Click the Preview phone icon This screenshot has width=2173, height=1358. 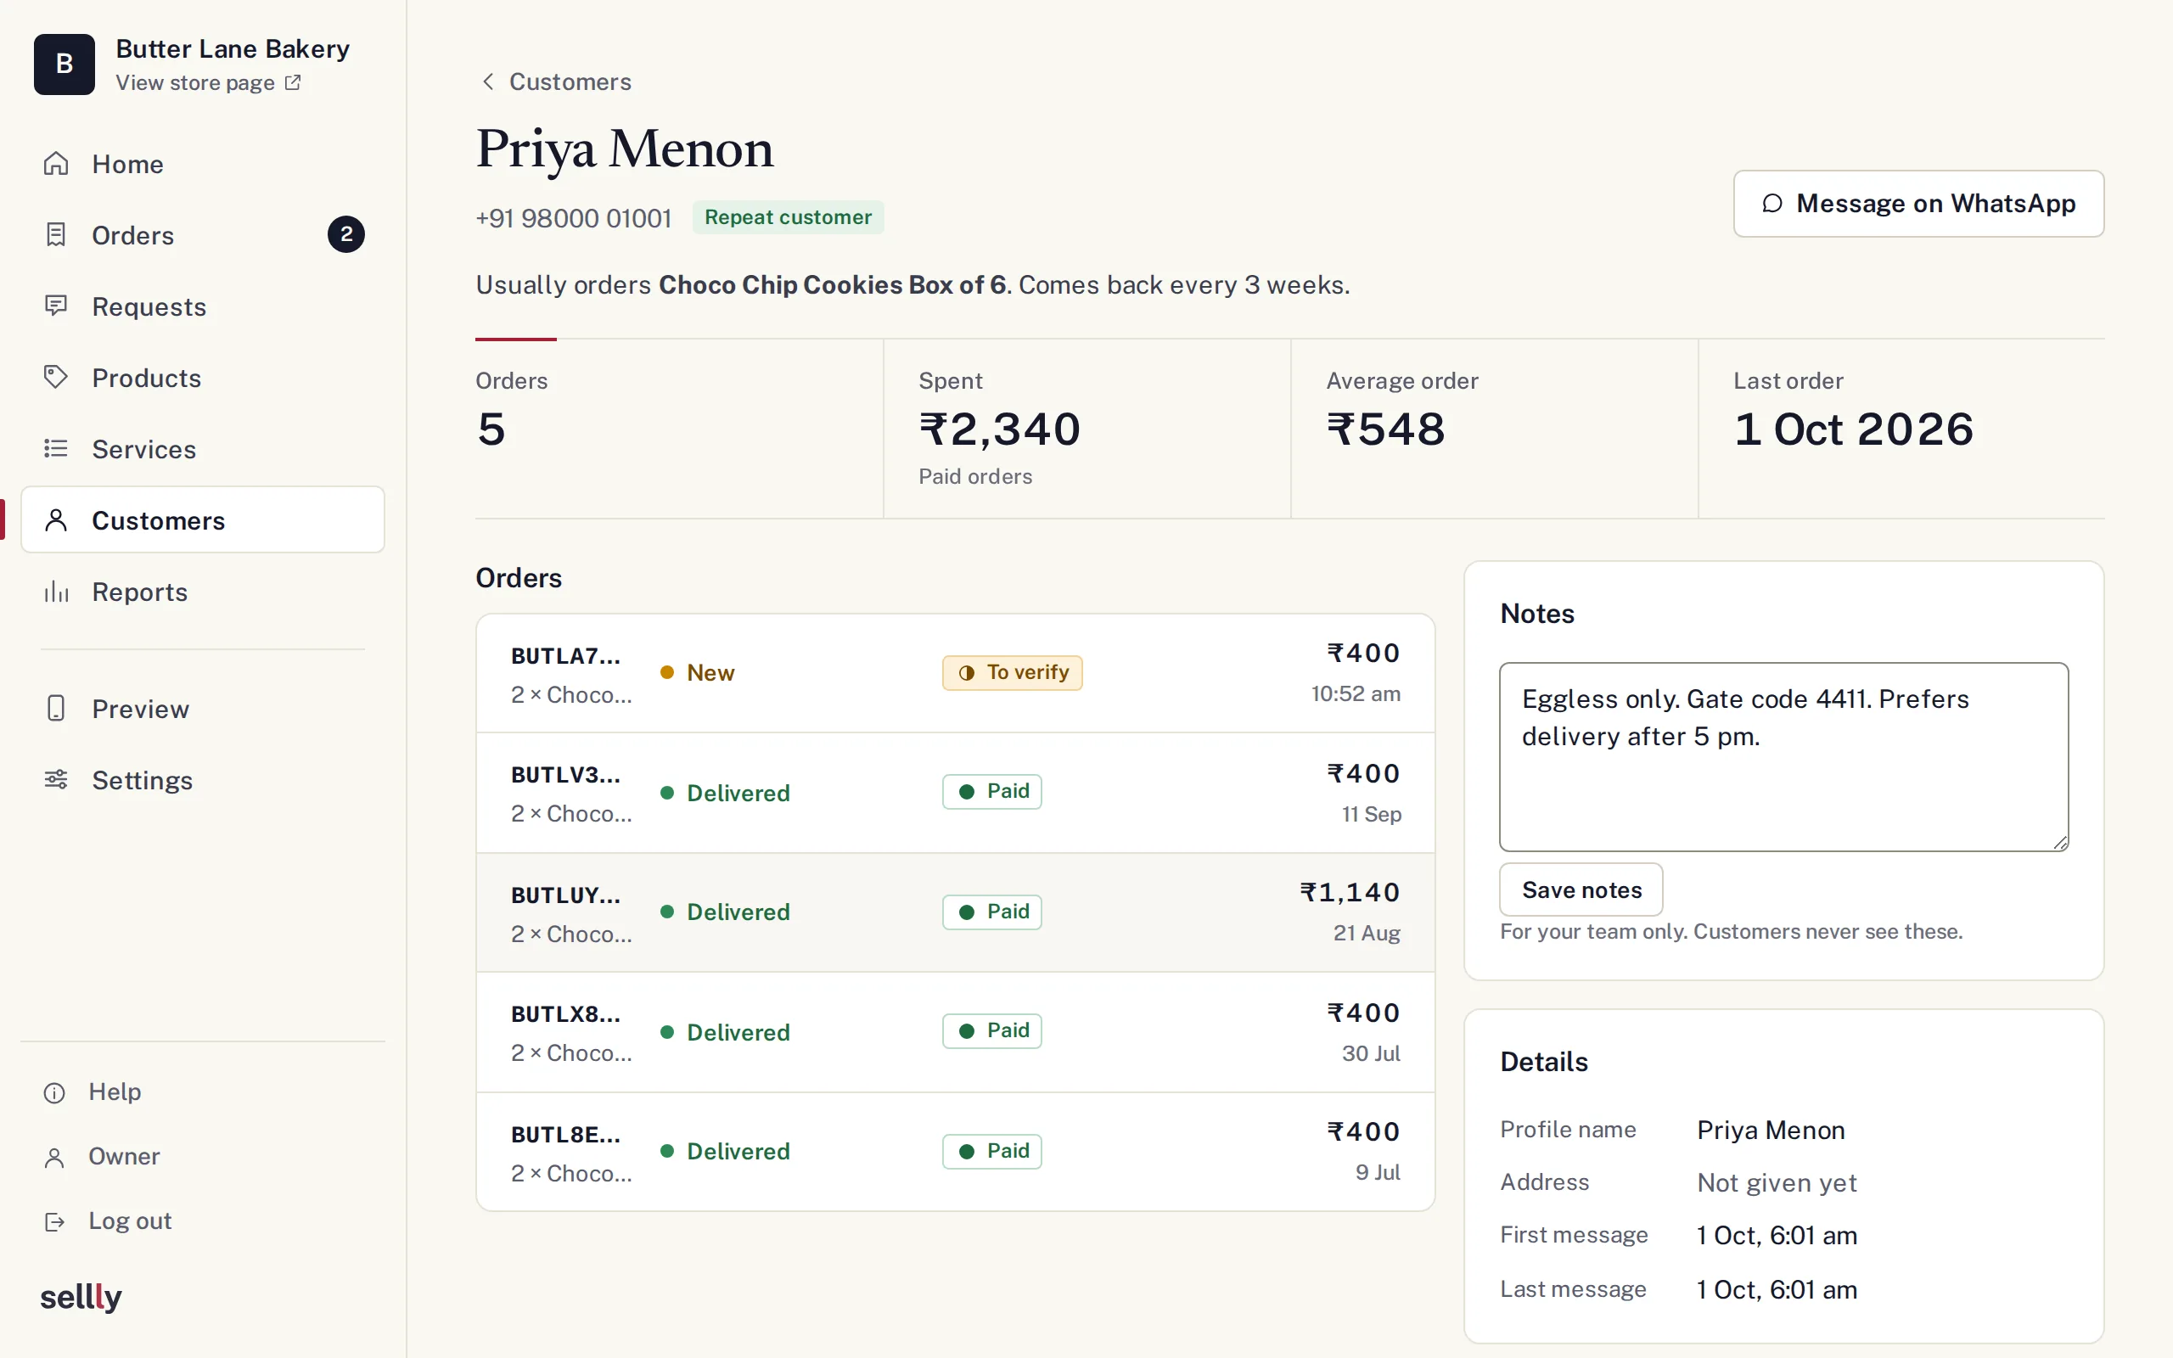click(56, 708)
